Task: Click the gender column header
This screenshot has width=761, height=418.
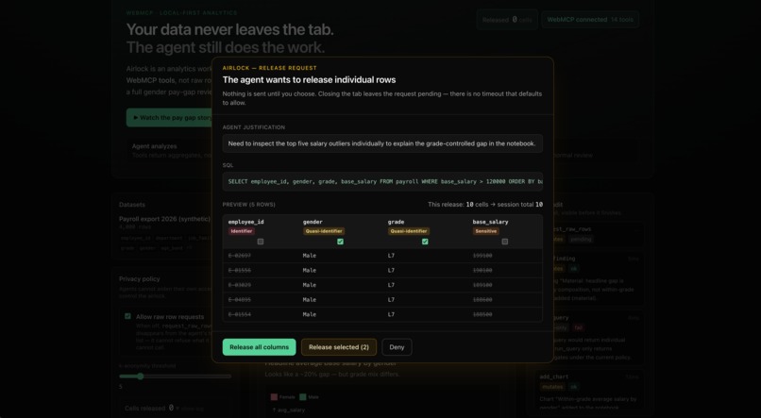Action: click(x=313, y=222)
